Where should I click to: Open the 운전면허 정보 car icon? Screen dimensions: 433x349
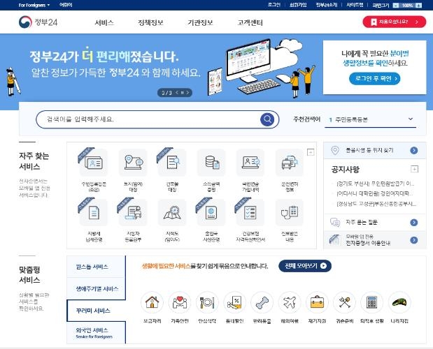290,163
